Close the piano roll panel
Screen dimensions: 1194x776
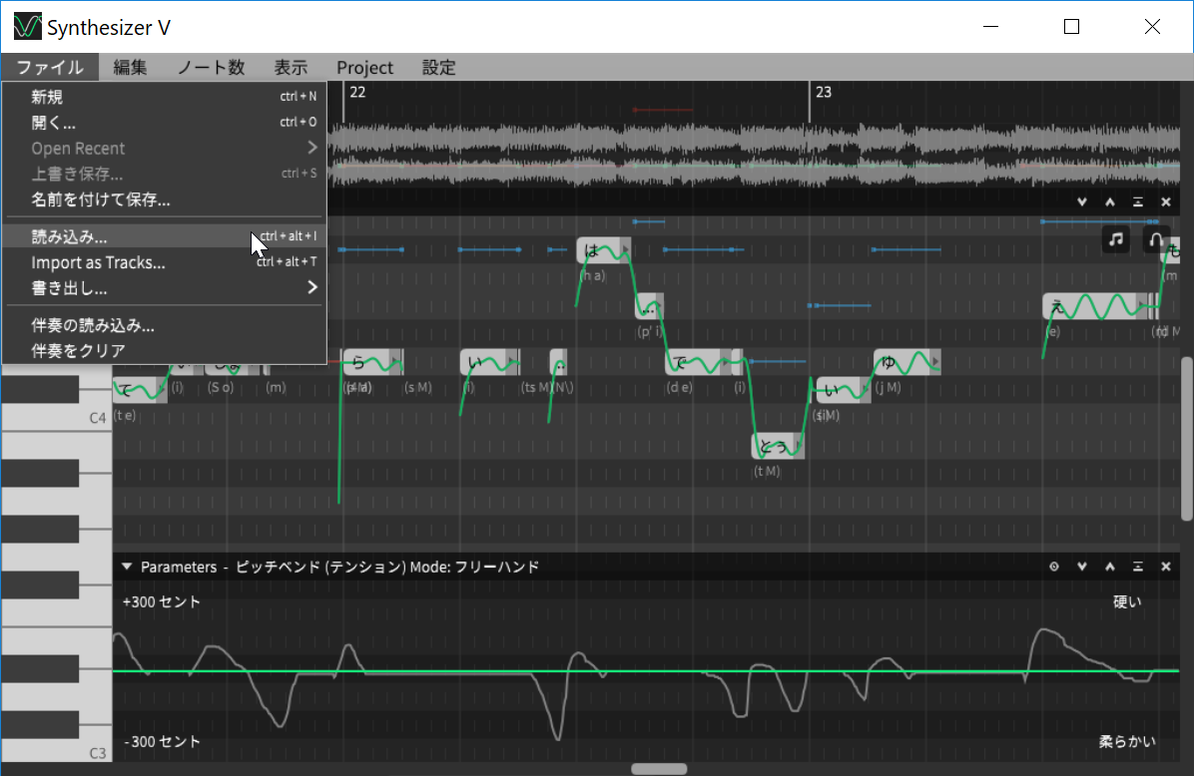click(x=1166, y=202)
